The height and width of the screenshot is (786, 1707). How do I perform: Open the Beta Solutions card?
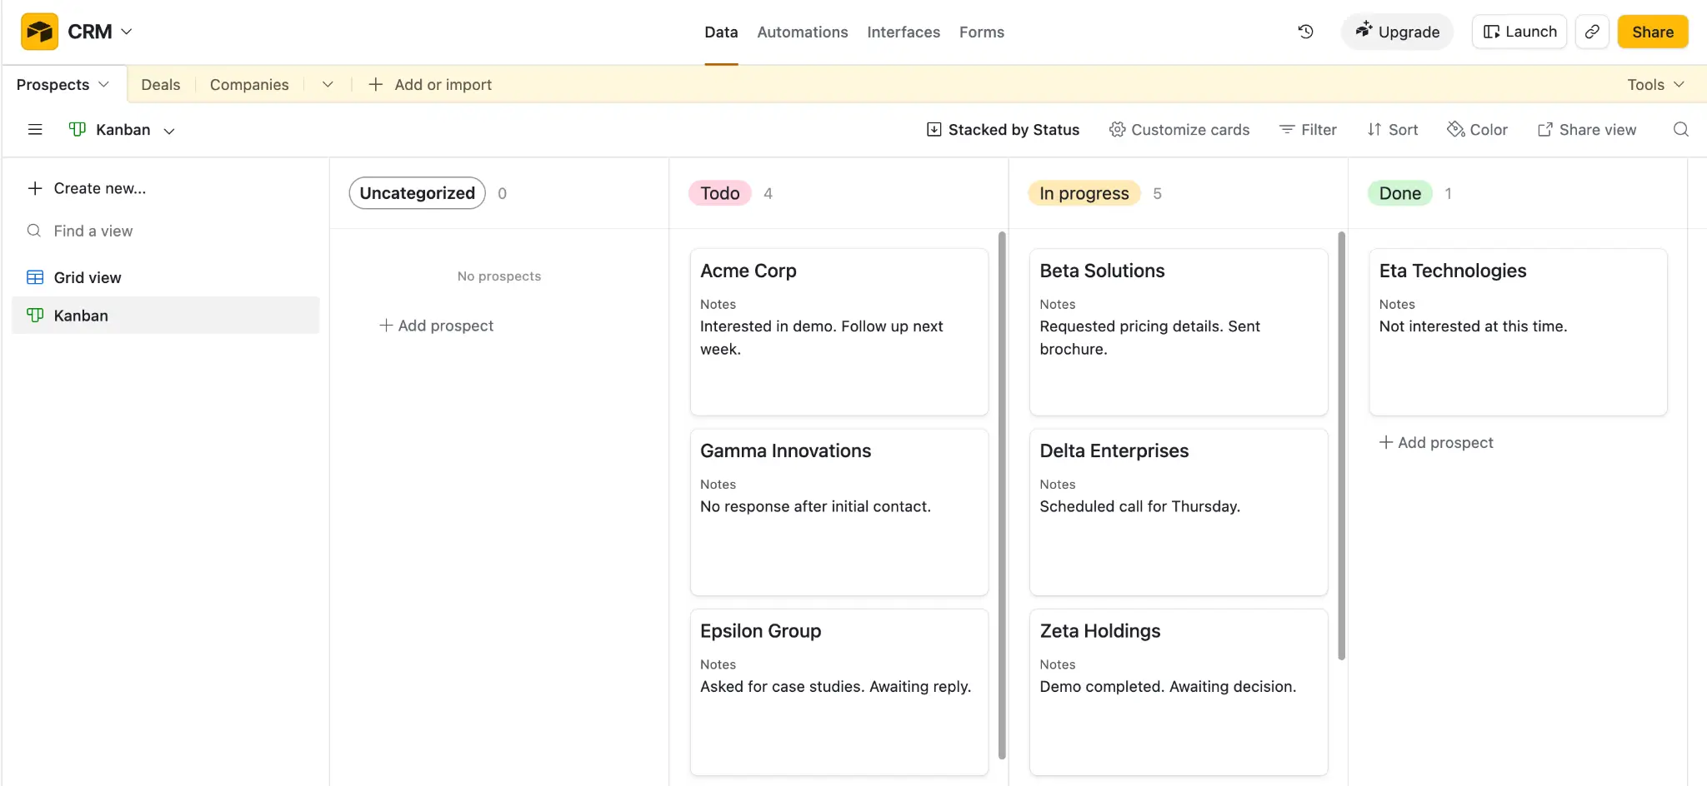(x=1179, y=332)
